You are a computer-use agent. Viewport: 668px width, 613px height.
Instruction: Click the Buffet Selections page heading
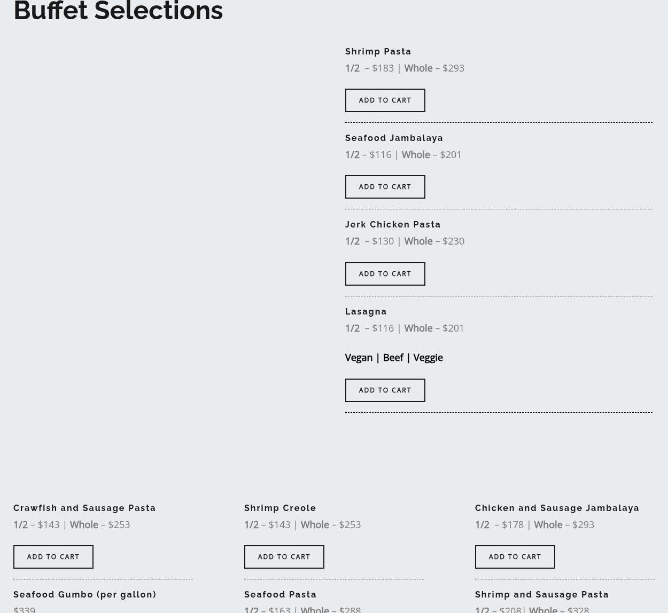[x=118, y=12]
